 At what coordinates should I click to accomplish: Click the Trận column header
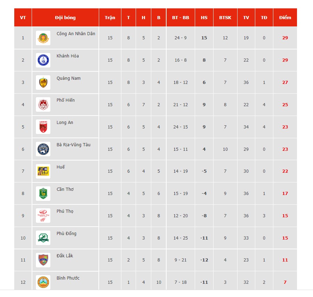coord(110,18)
